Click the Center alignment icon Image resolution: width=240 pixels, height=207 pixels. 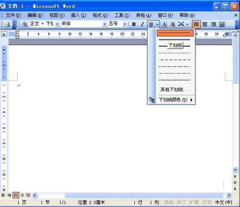tap(204, 24)
